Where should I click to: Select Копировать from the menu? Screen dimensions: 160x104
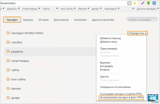pyautogui.click(x=106, y=66)
